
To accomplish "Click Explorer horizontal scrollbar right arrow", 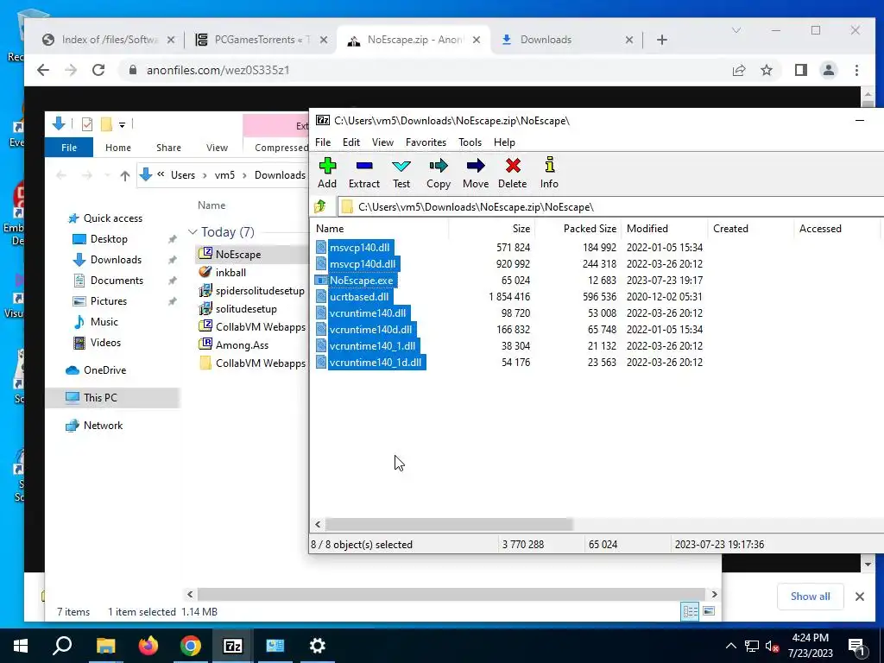I will coord(714,594).
